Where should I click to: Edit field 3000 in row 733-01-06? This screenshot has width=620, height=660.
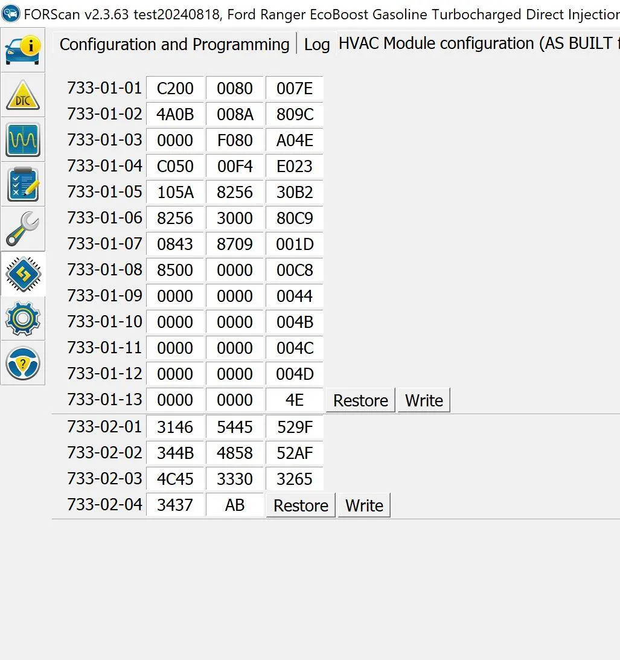235,218
